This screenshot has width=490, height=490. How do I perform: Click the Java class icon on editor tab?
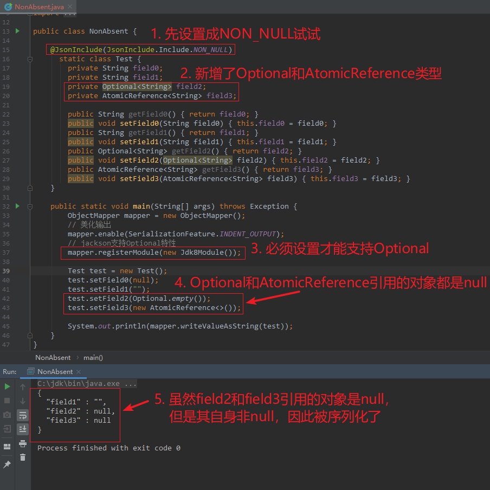coord(9,7)
